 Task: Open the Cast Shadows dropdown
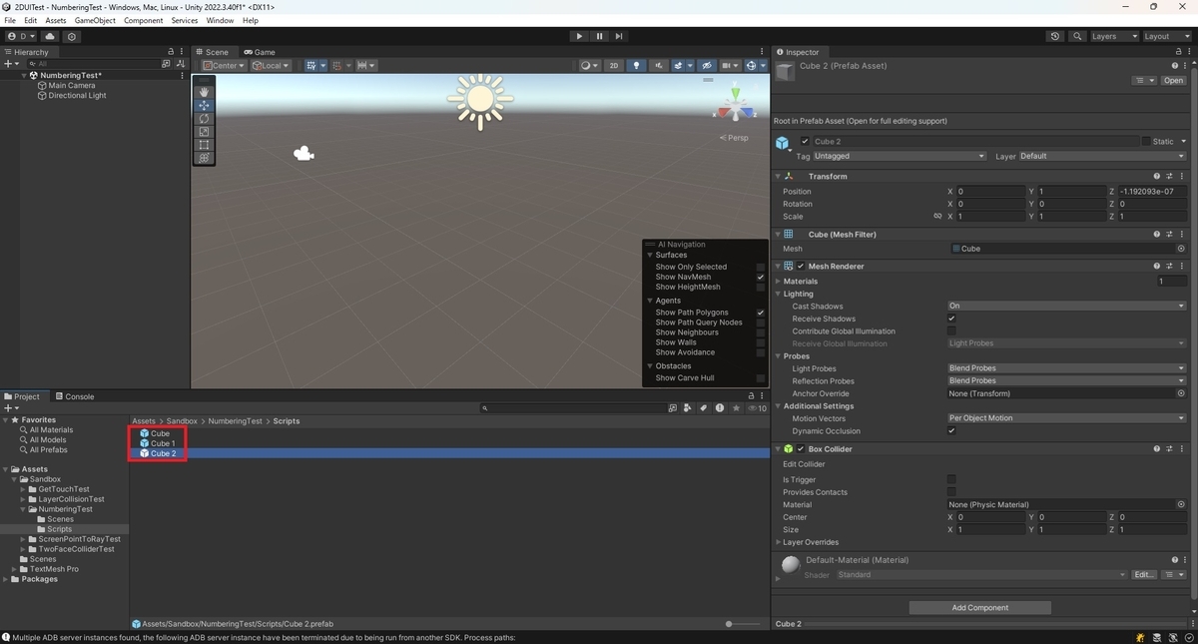tap(1066, 306)
